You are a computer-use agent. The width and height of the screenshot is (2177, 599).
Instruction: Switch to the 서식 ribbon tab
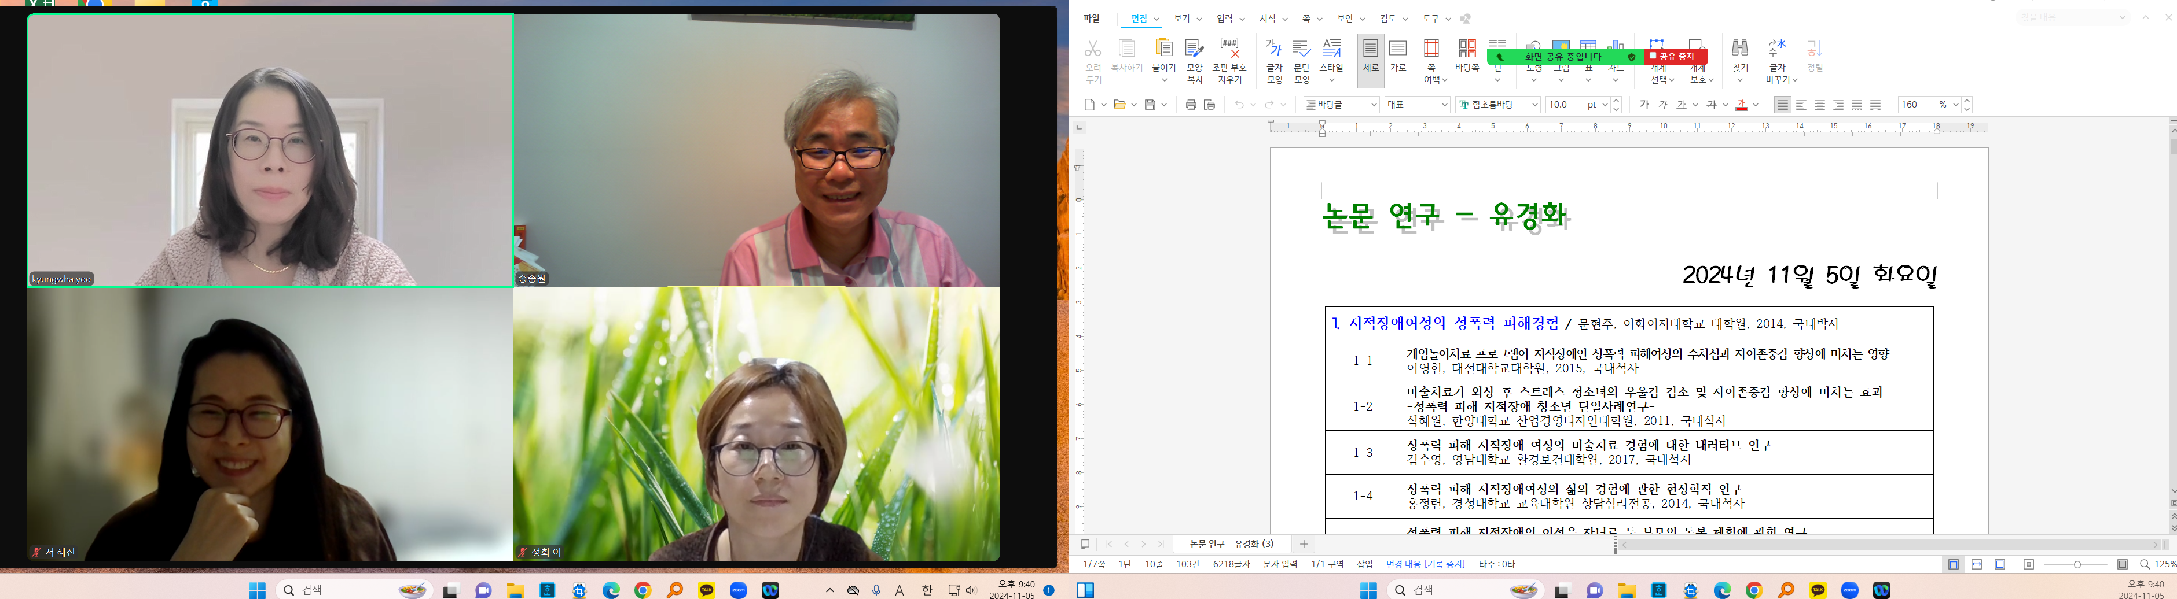[x=1268, y=19]
